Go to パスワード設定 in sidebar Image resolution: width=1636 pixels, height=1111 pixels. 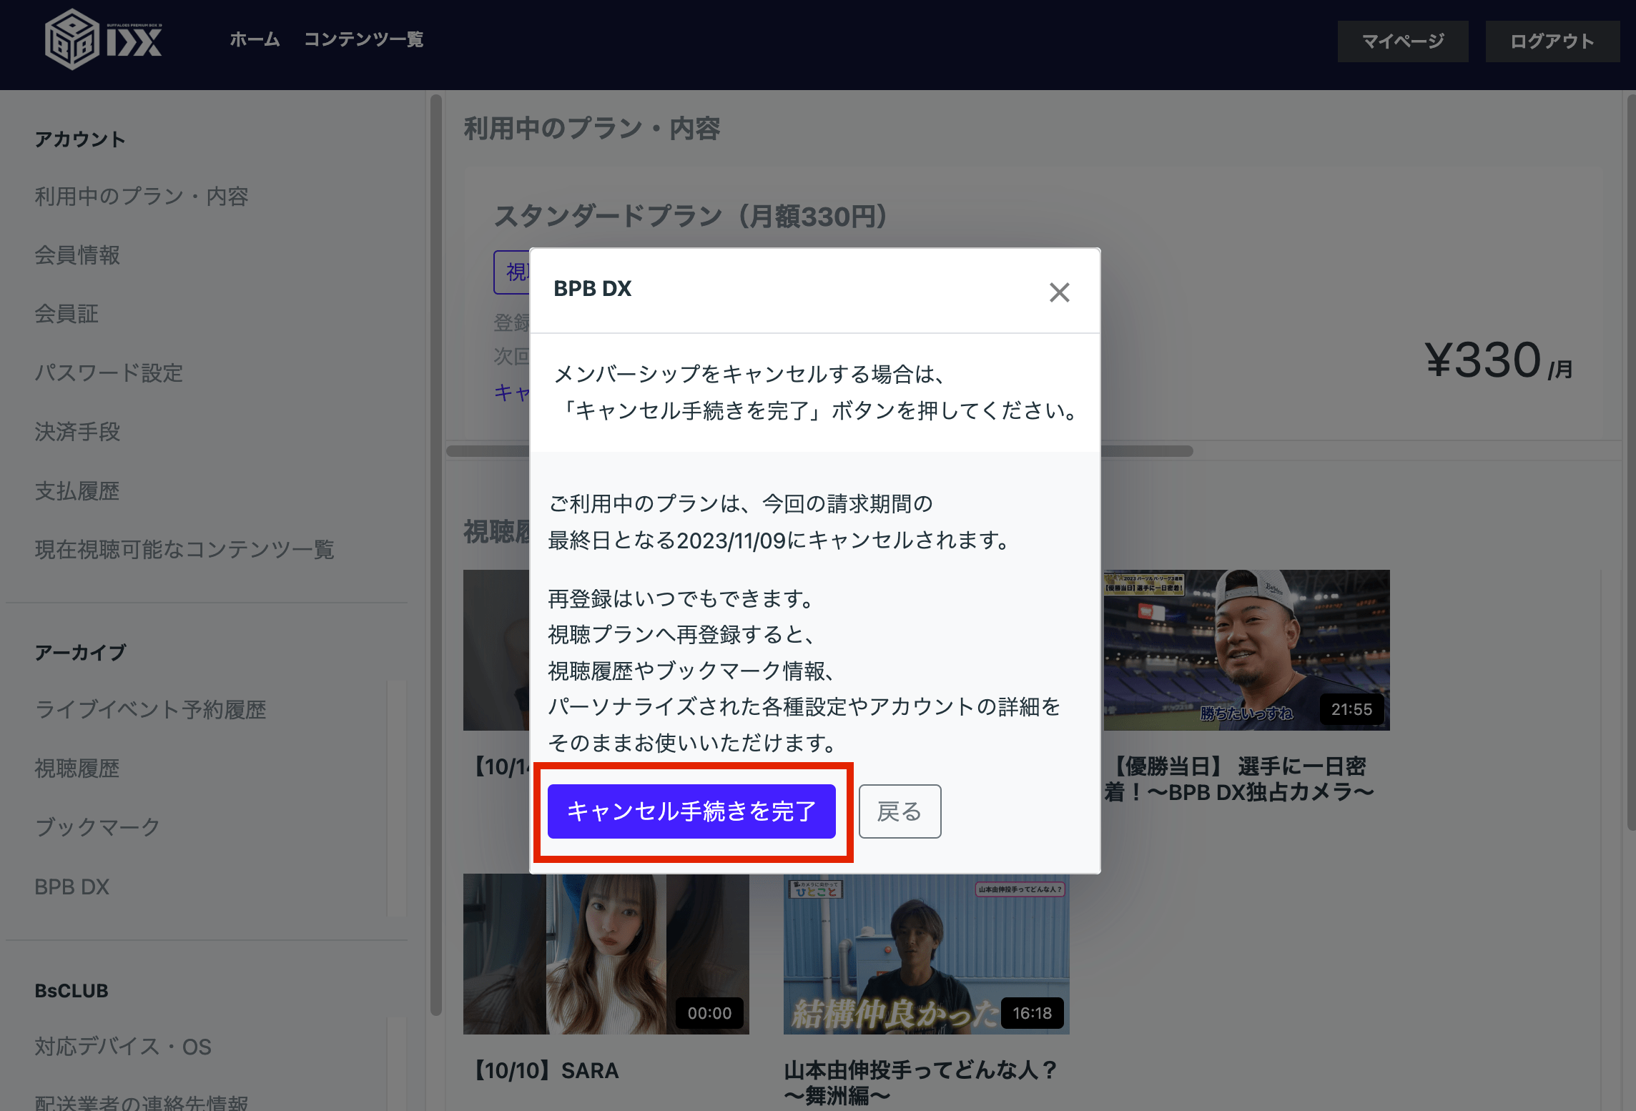click(x=109, y=373)
